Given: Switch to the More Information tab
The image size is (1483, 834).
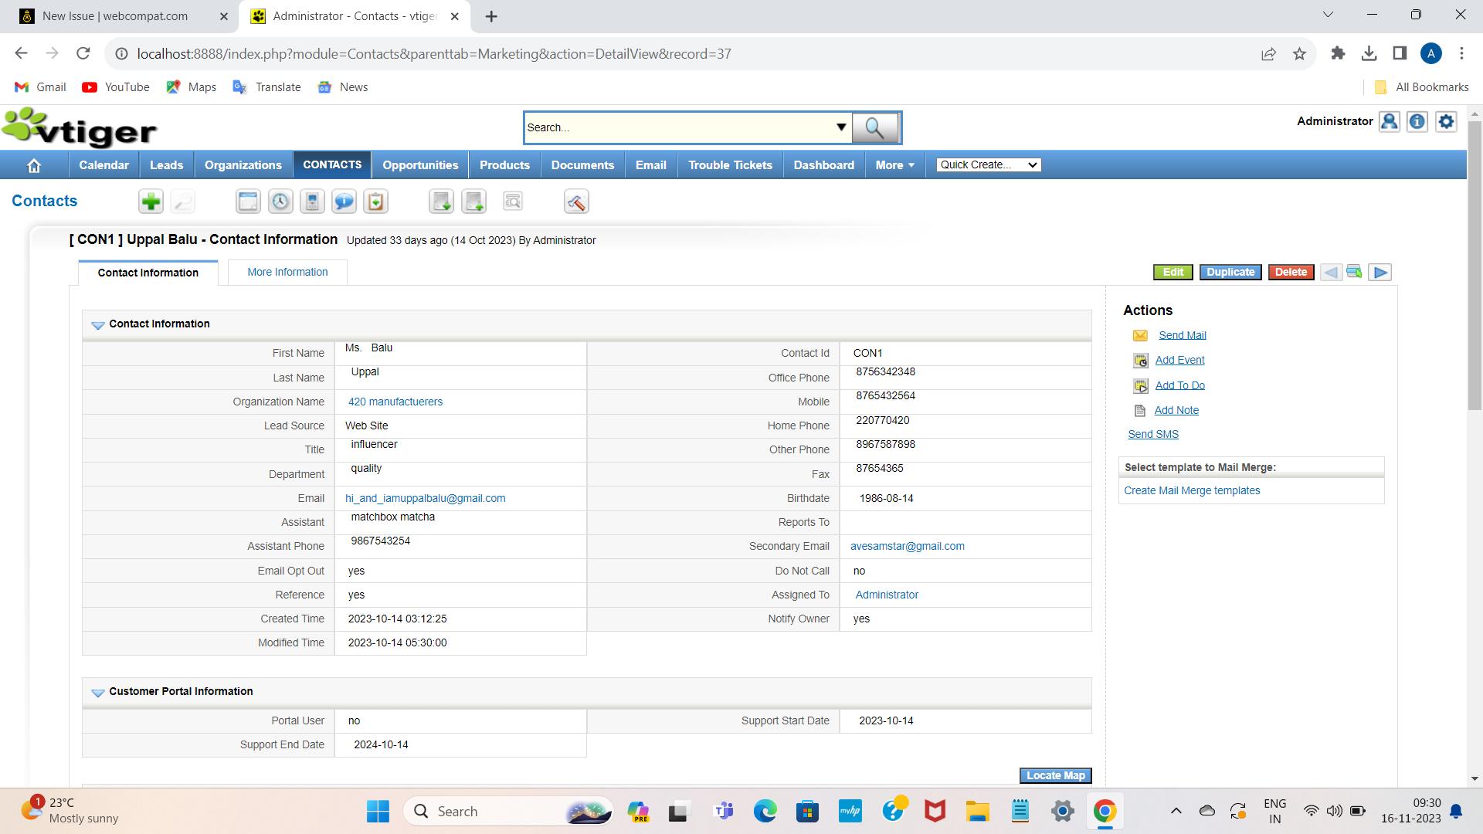Looking at the screenshot, I should (x=287, y=272).
